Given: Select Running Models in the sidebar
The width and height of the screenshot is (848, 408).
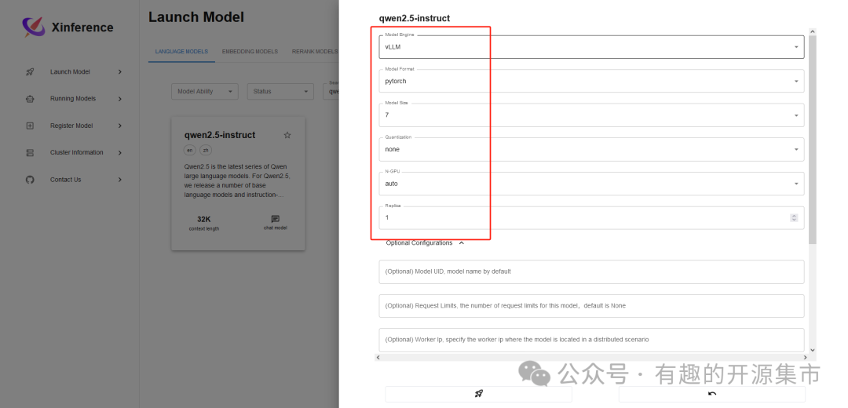Looking at the screenshot, I should 74,99.
